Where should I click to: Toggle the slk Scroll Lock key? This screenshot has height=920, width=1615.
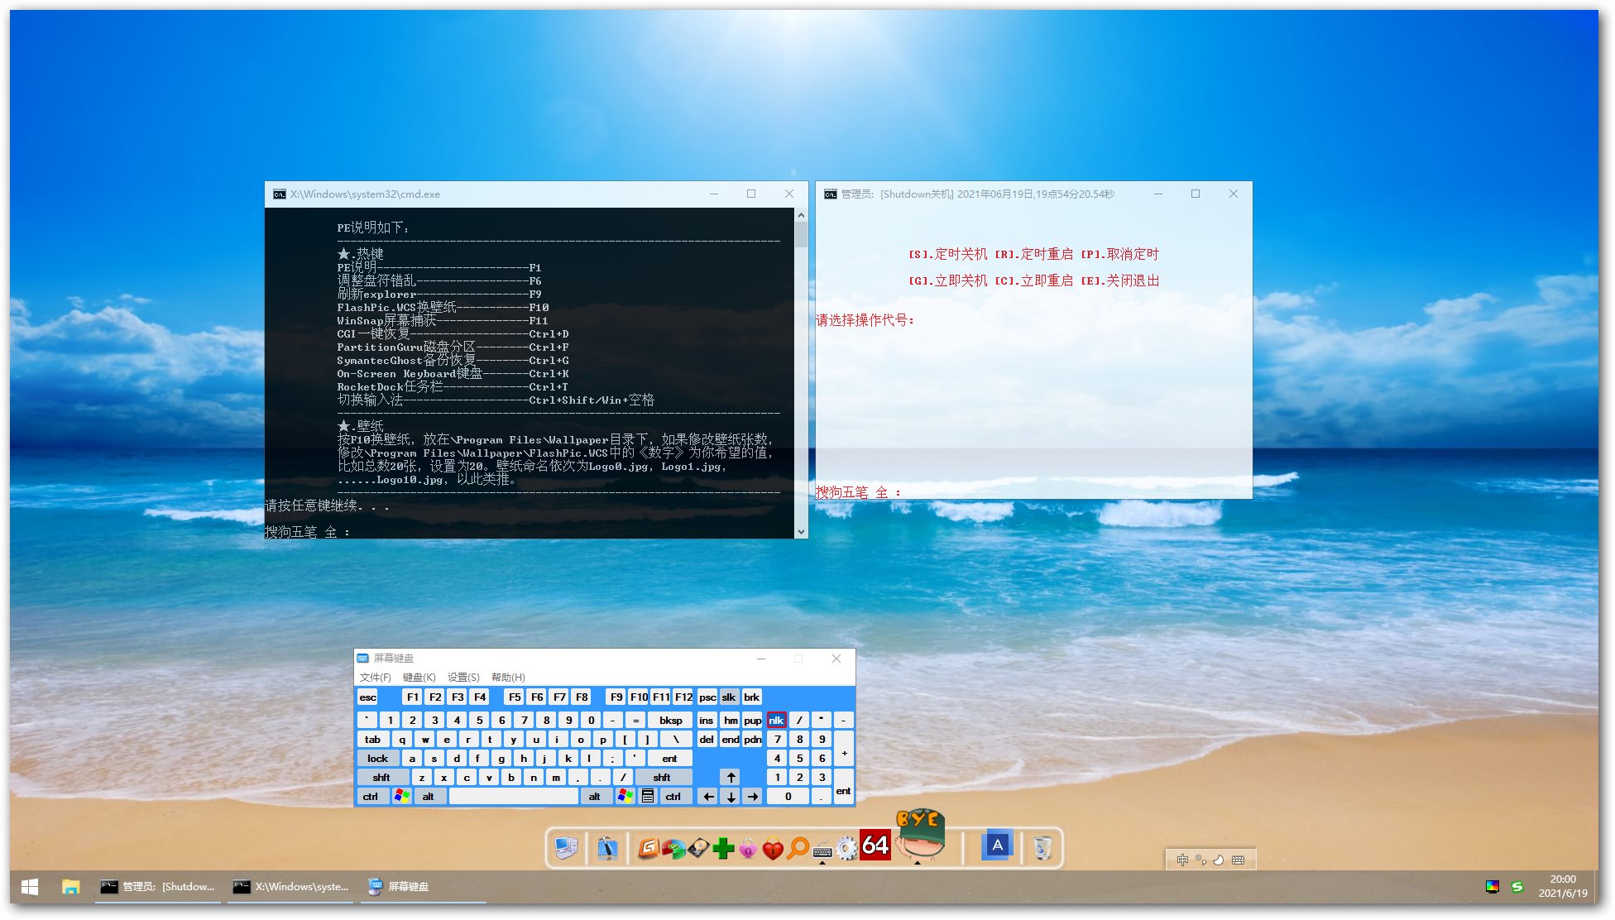[729, 697]
